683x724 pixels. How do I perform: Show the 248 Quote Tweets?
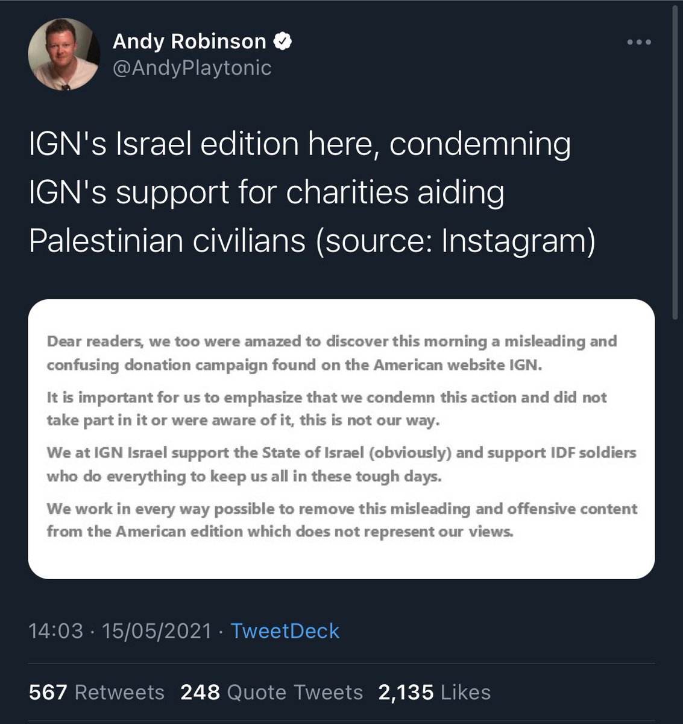[271, 692]
